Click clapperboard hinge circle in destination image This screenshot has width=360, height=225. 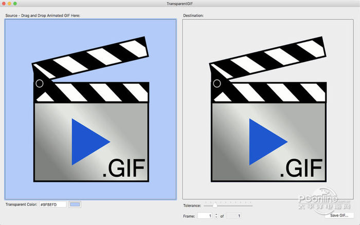pyautogui.click(x=217, y=83)
